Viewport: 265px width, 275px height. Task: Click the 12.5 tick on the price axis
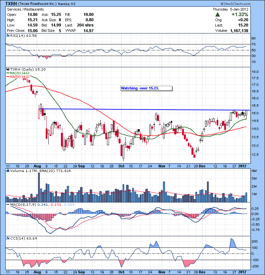click(x=255, y=155)
